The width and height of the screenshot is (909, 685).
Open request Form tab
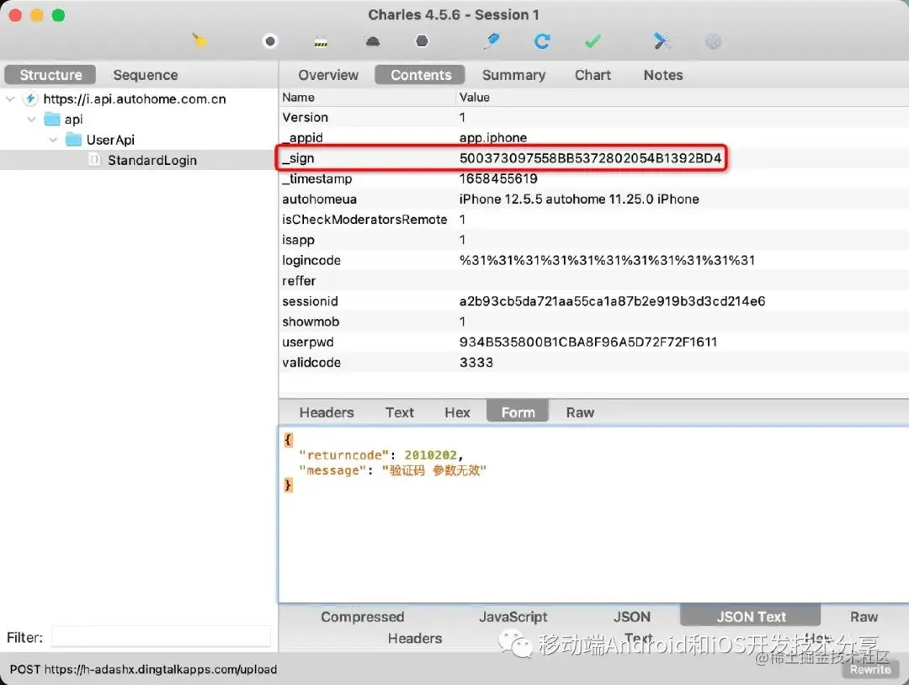(x=518, y=412)
